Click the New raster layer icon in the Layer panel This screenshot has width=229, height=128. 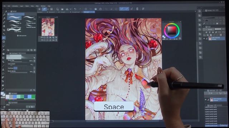coord(204,35)
